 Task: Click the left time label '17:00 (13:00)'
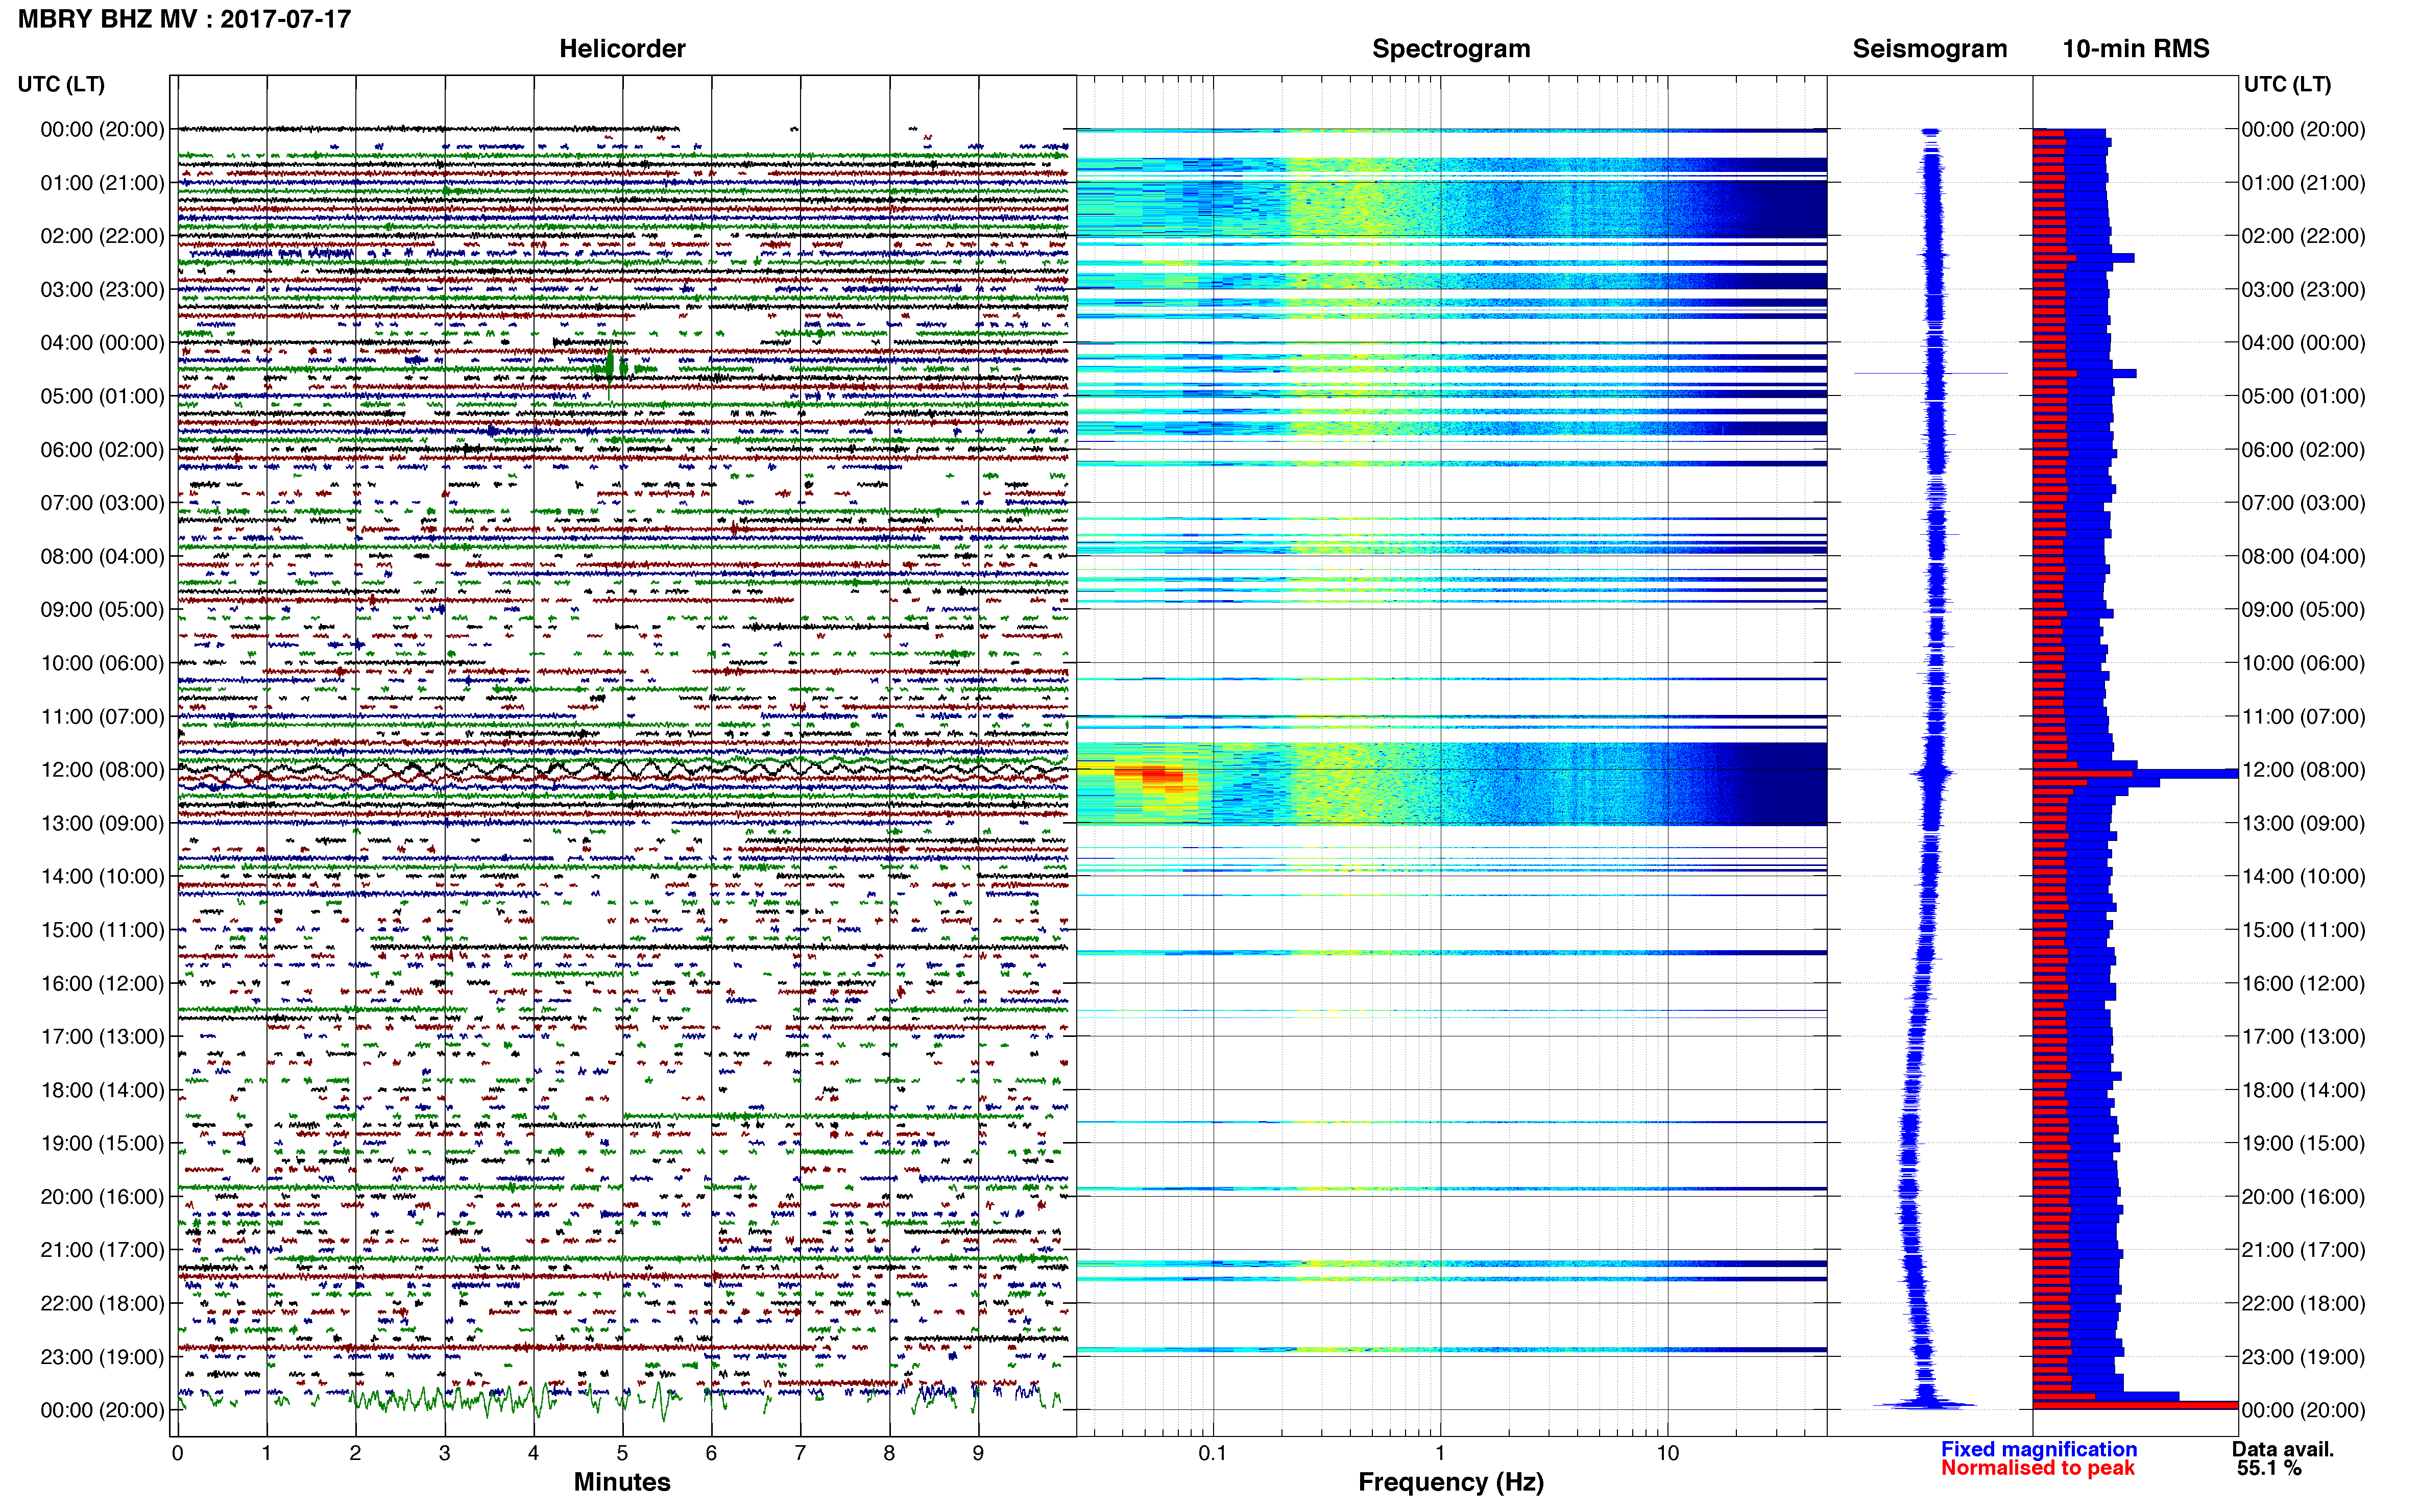[x=102, y=1037]
